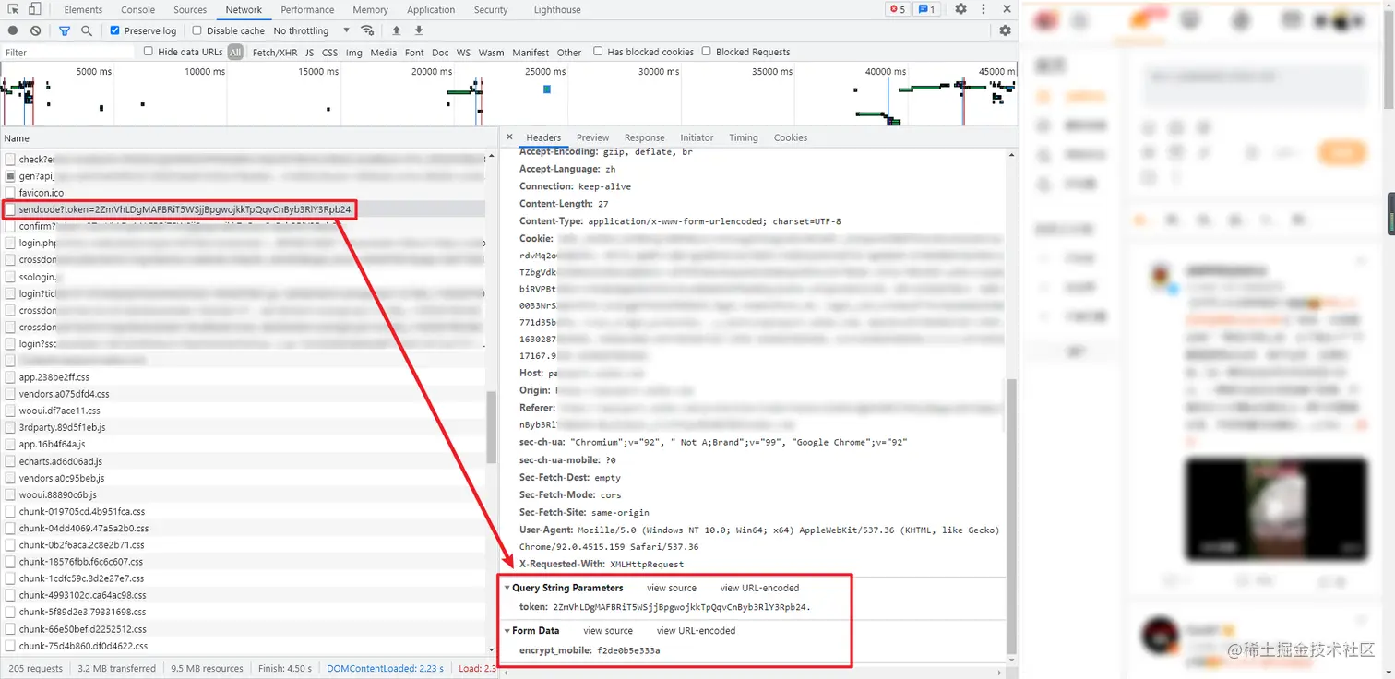Open Network panel settings gear
The width and height of the screenshot is (1395, 679).
(1005, 30)
